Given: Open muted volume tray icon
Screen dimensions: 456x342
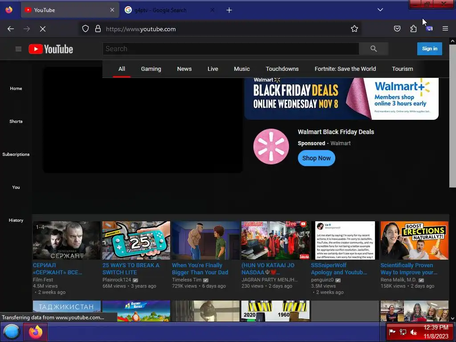Looking at the screenshot, I should point(413,332).
